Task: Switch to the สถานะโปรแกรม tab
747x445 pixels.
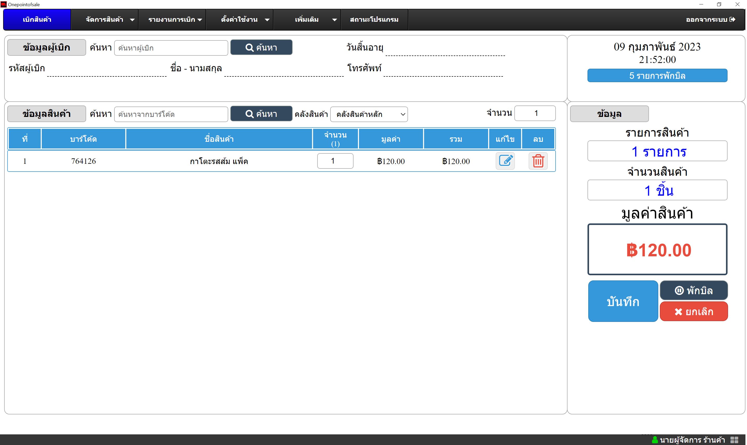Action: click(x=374, y=19)
